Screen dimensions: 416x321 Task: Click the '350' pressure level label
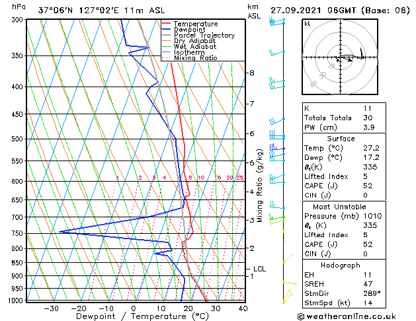tap(19, 56)
